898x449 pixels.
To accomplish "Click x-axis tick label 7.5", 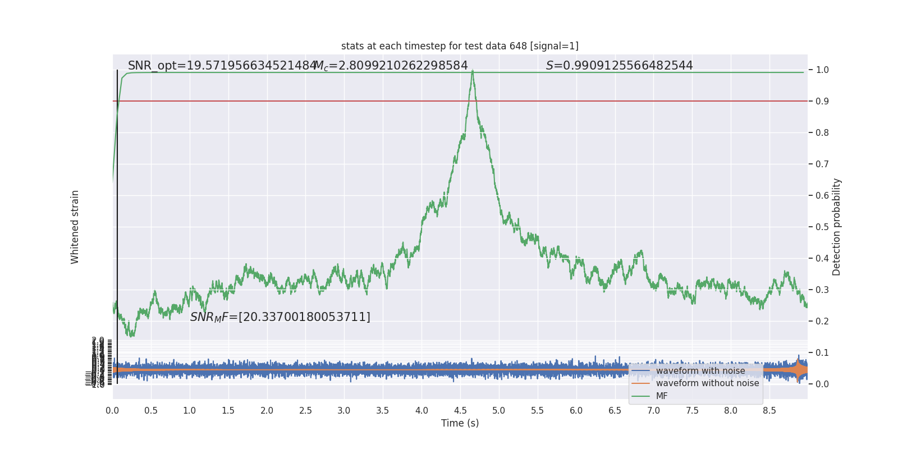I will (692, 410).
